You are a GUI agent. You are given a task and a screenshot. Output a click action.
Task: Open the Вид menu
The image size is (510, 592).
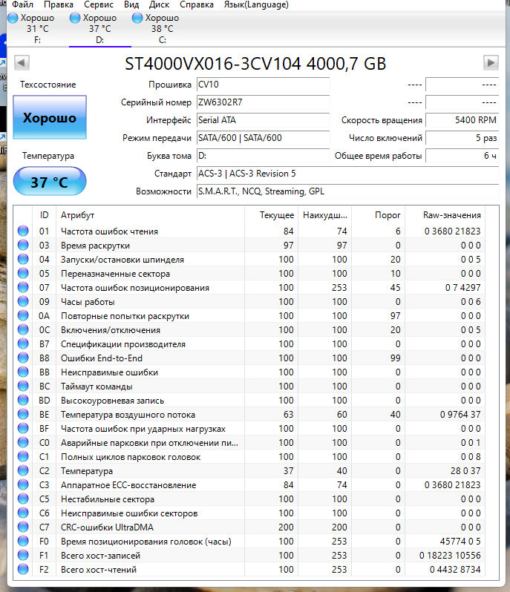pyautogui.click(x=131, y=4)
